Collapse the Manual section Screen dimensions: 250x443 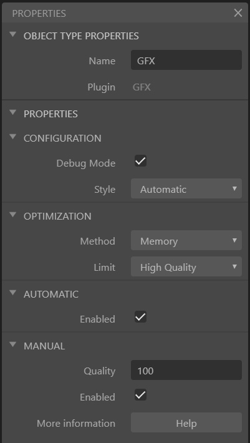point(12,344)
